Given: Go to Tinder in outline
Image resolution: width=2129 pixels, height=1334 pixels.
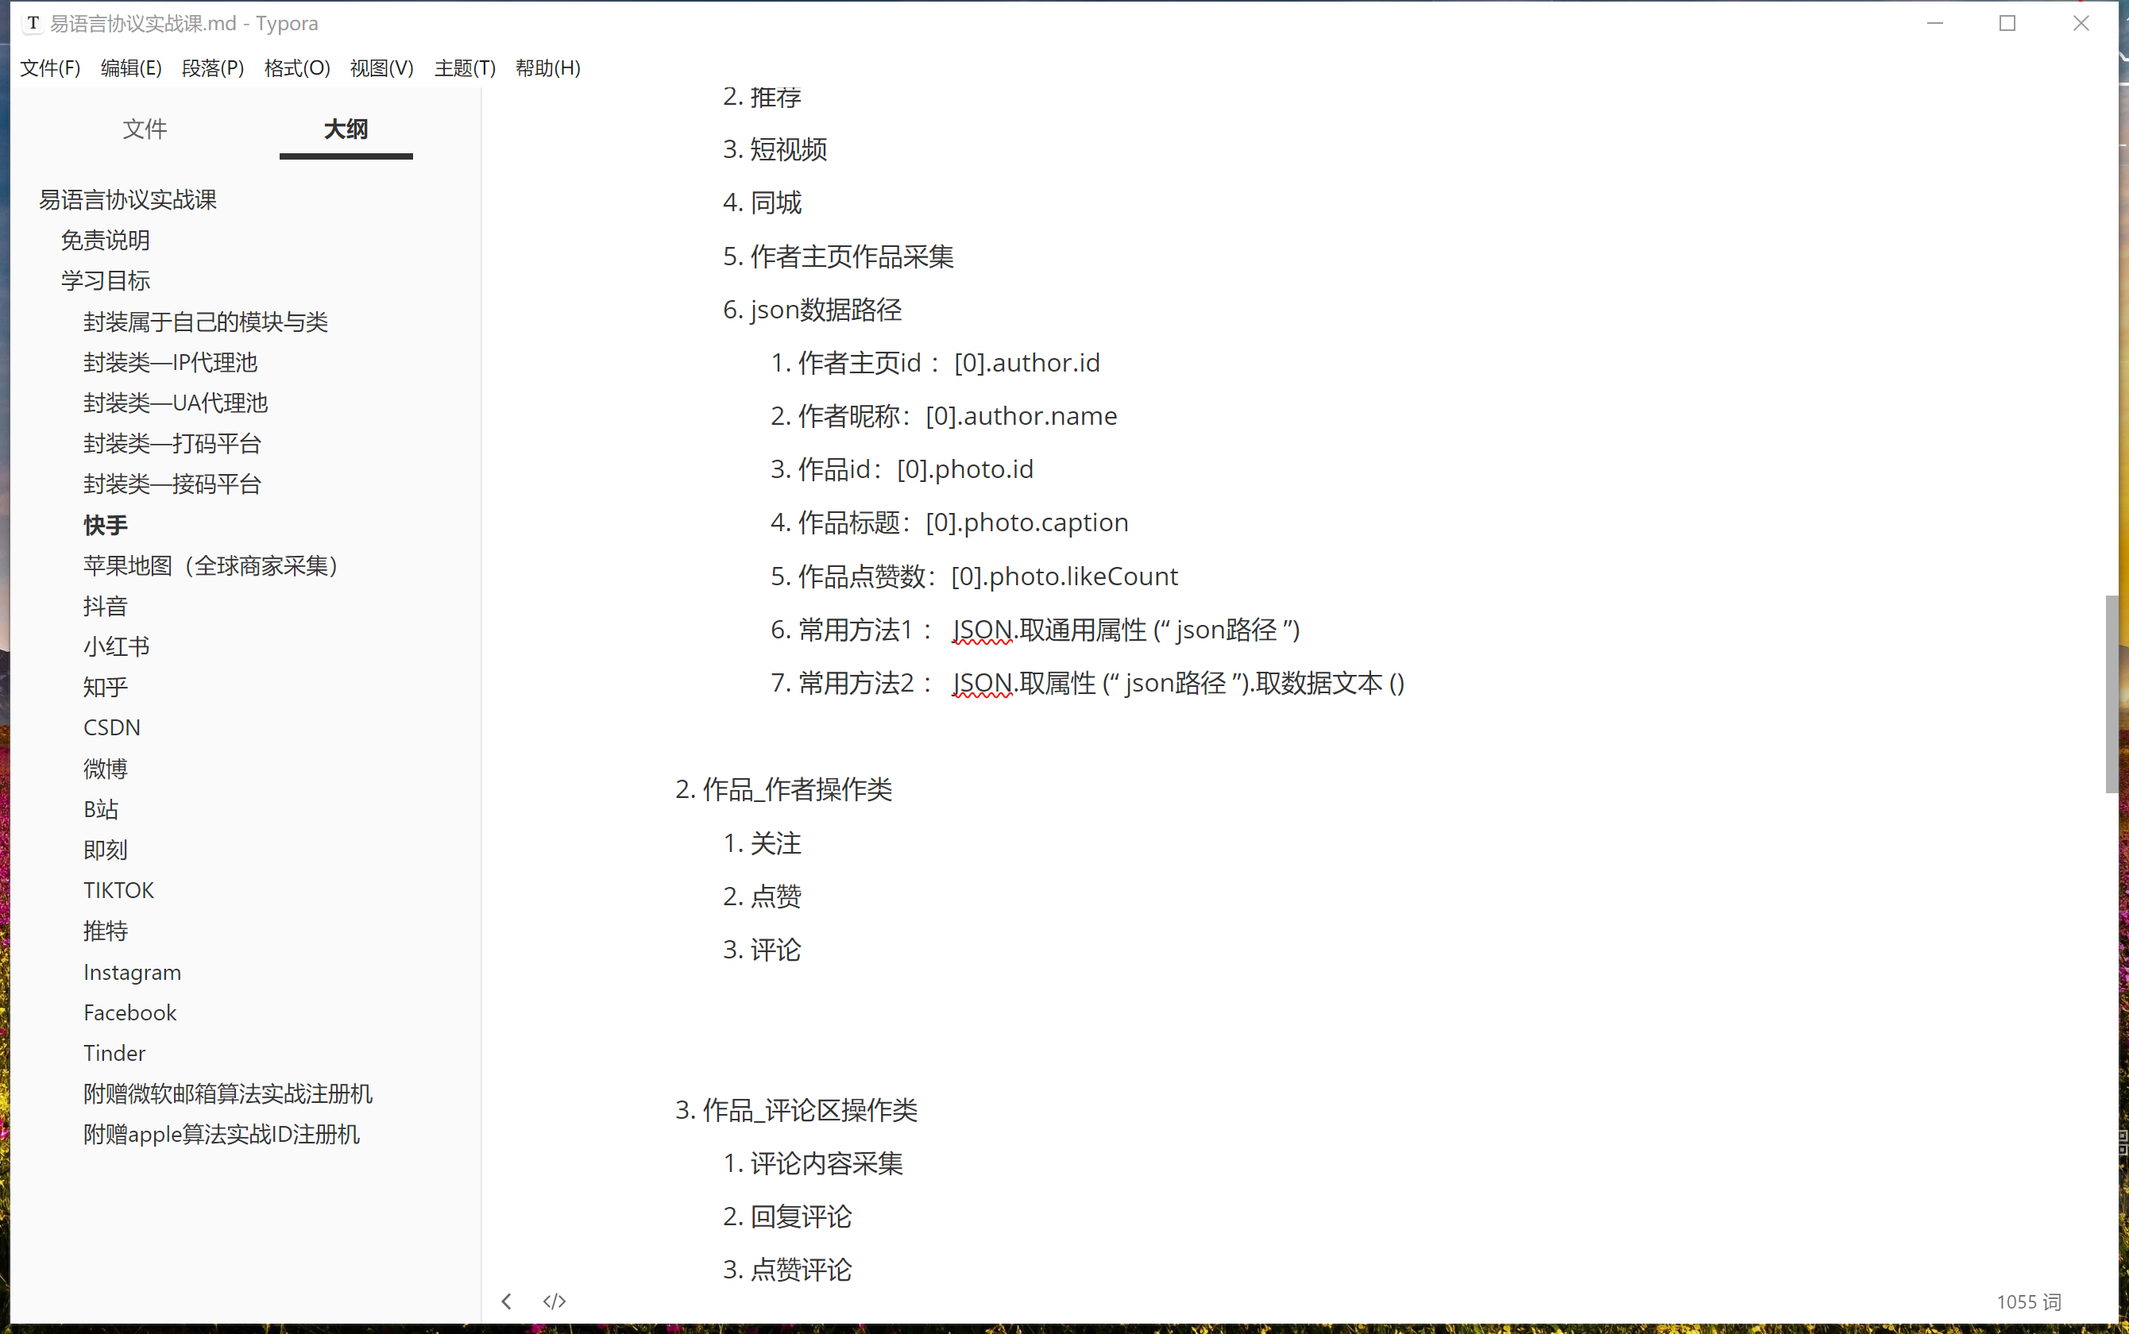Looking at the screenshot, I should coord(114,1054).
